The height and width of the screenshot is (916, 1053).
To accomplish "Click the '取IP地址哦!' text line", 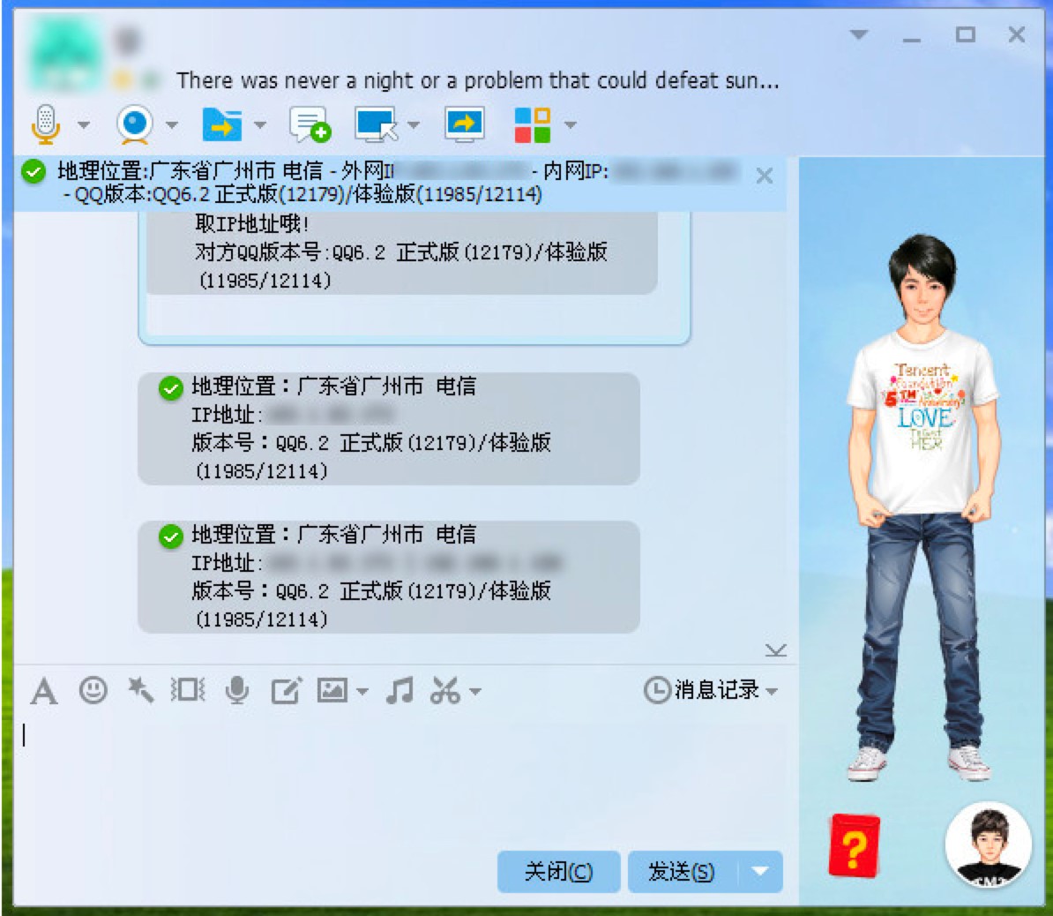I will (252, 223).
